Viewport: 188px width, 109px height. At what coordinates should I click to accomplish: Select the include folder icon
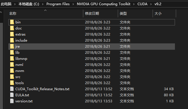point(12,40)
